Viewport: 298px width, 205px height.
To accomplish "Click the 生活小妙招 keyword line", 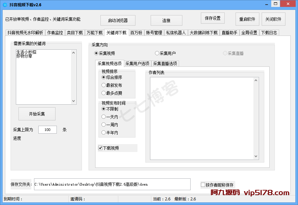I will click(x=26, y=52).
